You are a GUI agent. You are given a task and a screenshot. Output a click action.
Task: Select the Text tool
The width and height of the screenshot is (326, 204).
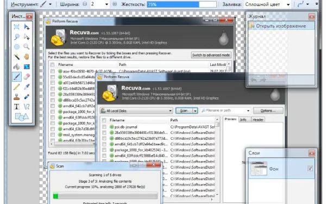17,107
